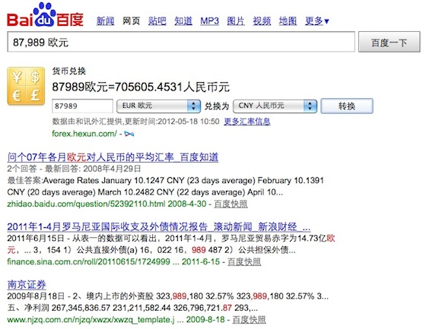The image size is (426, 329).
Task: Open result 2011年1-4月罗马尼亚国际收支及外债情况报告
Action: pyautogui.click(x=159, y=226)
